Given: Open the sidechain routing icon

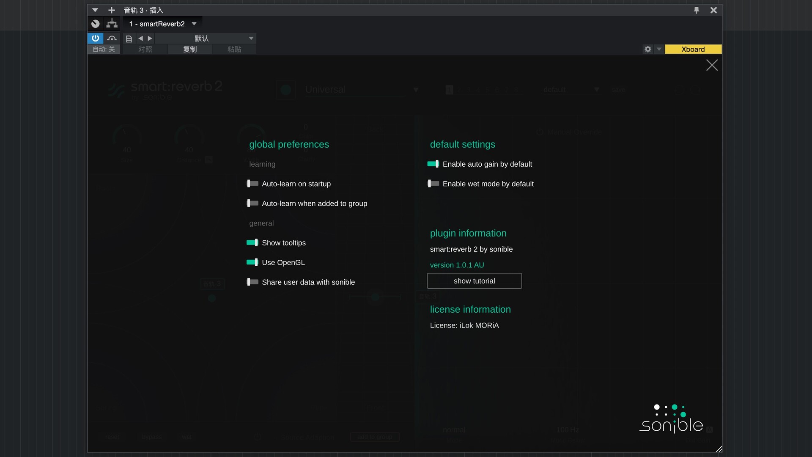Looking at the screenshot, I should (x=112, y=24).
